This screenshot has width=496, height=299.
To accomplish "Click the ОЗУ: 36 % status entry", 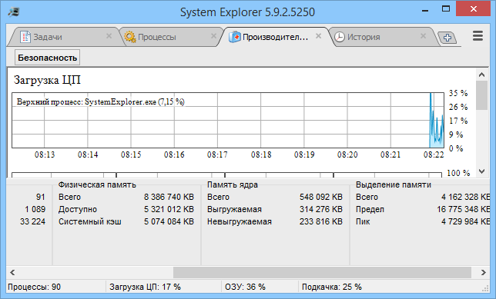I will [x=245, y=287].
